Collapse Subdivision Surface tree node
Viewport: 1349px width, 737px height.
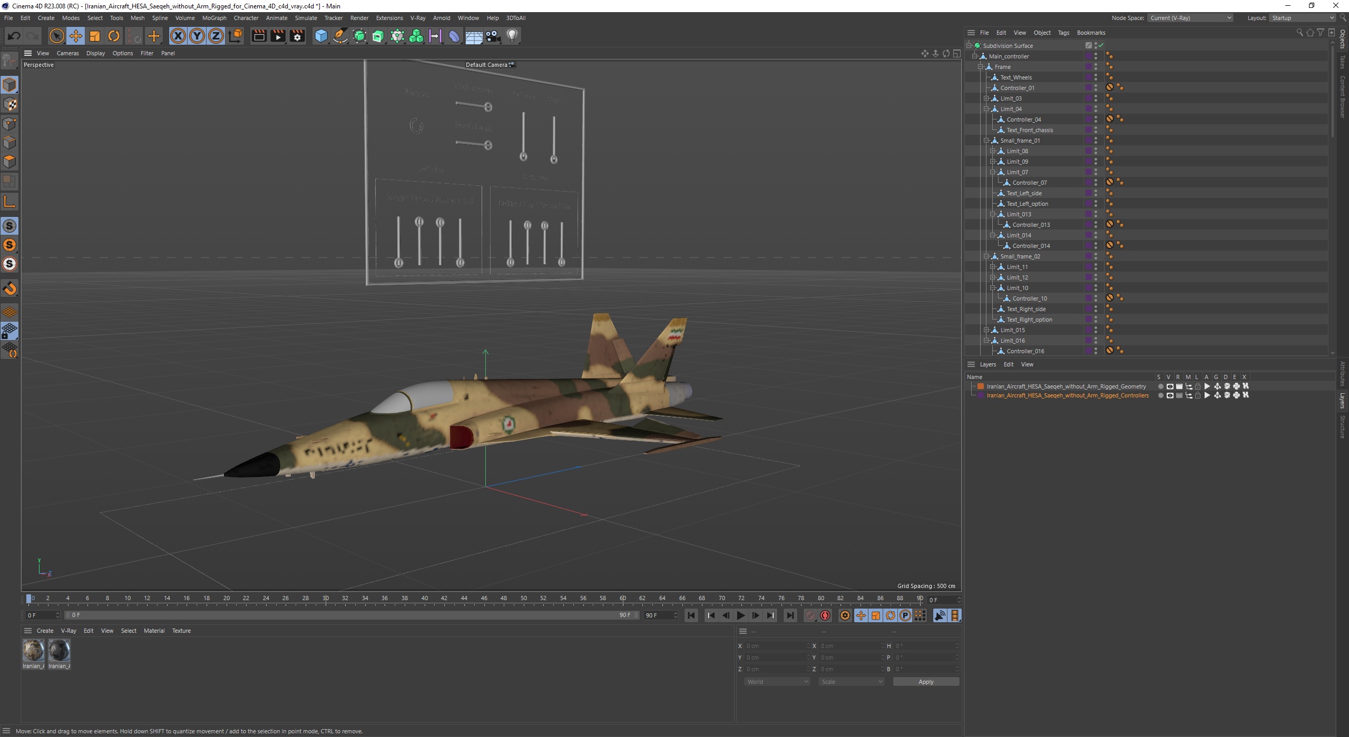(969, 46)
